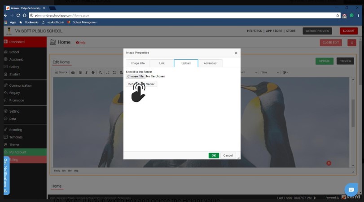Open Communication sidebar item

click(x=25, y=85)
